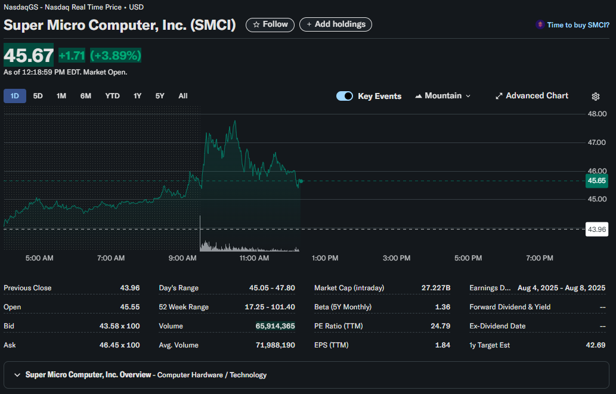Screen dimensions: 616x394
Task: Show the All time chart range
Action: (x=183, y=96)
